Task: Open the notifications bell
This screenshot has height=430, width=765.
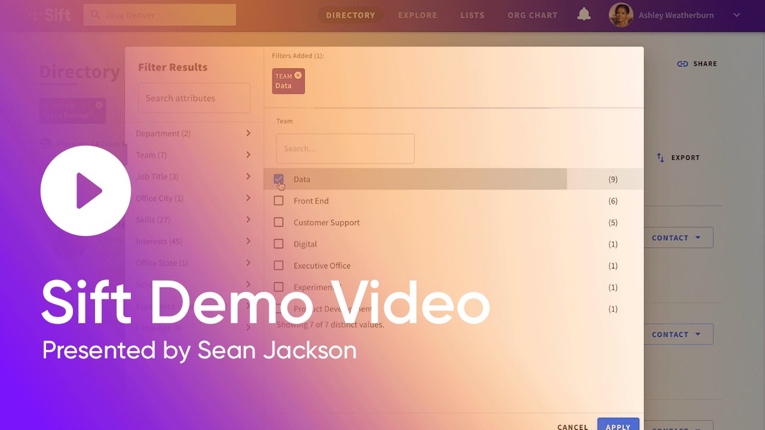Action: click(x=584, y=15)
